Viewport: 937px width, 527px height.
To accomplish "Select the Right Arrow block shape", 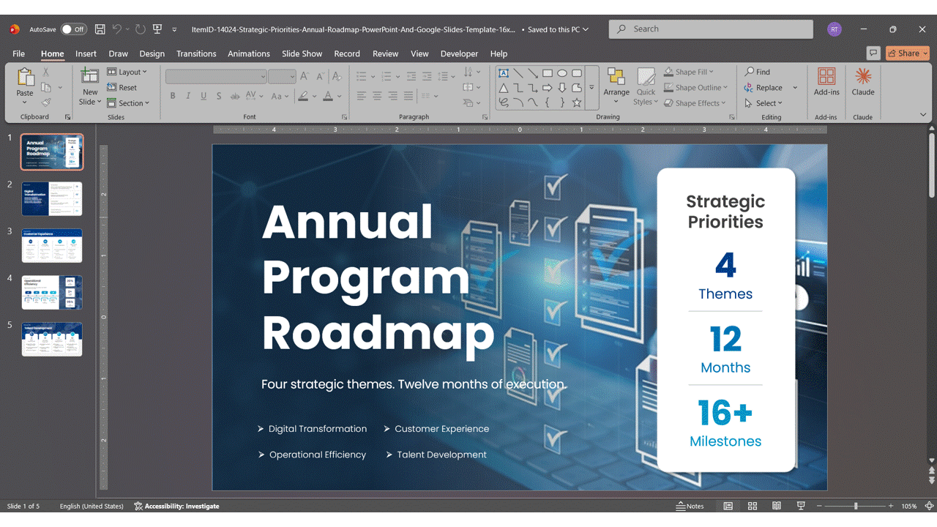I will (x=548, y=88).
